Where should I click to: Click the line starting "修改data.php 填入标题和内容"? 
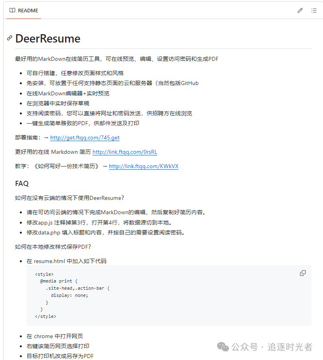click(x=106, y=232)
